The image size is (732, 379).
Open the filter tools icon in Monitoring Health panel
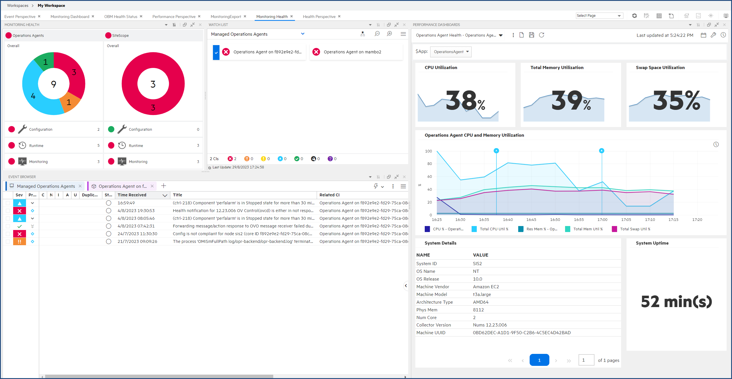tap(174, 25)
